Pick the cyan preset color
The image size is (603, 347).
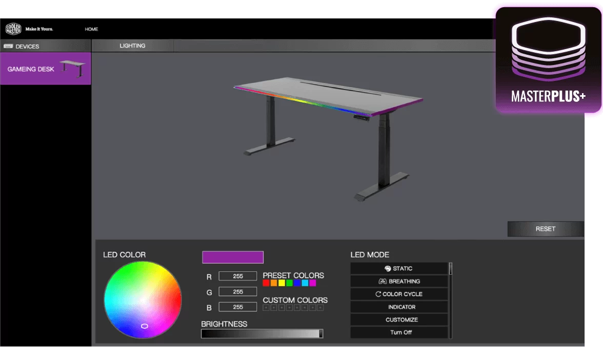pyautogui.click(x=305, y=284)
